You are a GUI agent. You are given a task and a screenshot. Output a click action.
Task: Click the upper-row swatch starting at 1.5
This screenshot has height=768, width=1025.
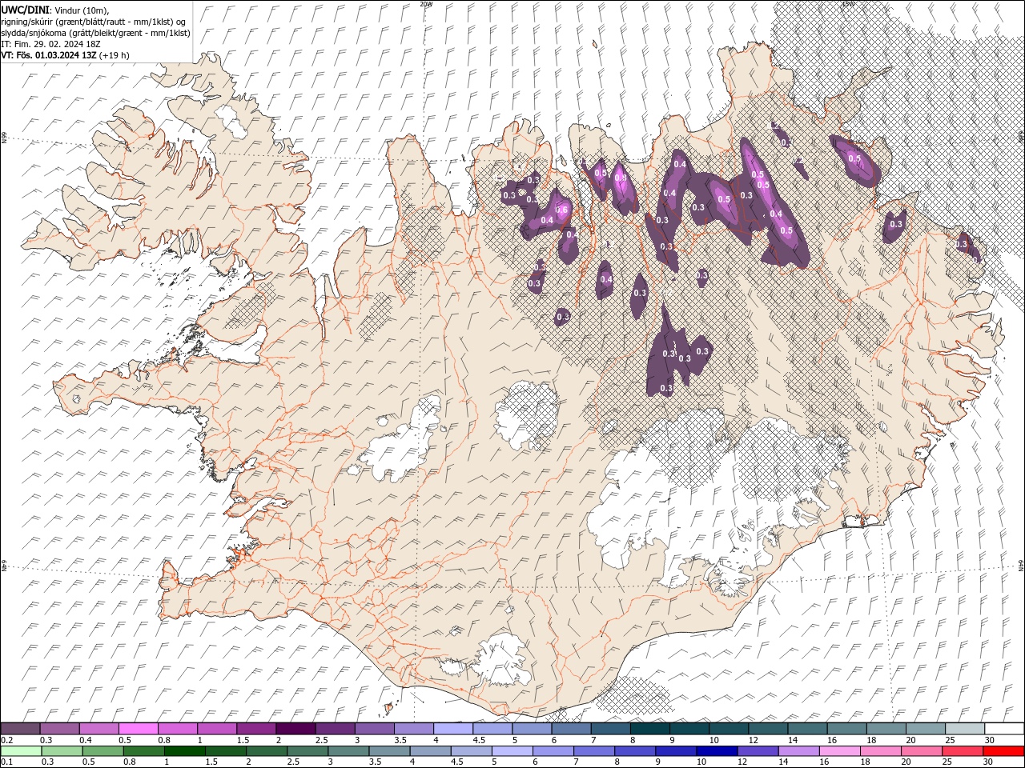click(x=255, y=729)
